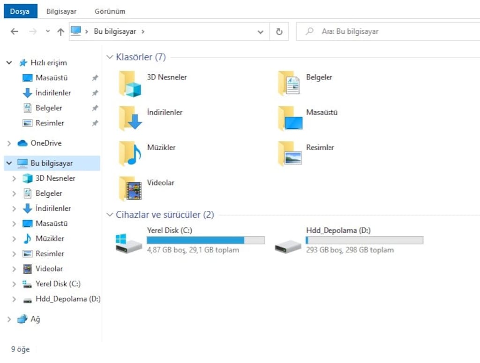Select the Hdd_Depolama (D:) drive icon

pyautogui.click(x=288, y=247)
